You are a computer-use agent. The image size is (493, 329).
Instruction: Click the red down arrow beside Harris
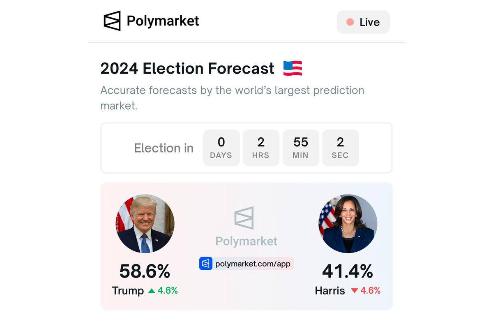[x=355, y=291]
